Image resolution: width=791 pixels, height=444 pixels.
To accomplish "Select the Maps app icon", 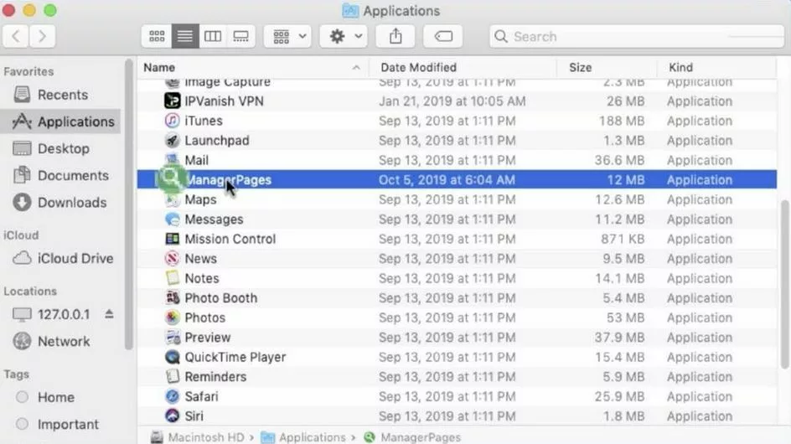I will coord(173,199).
